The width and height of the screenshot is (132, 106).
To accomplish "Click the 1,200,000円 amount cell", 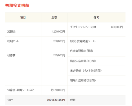I will [58, 32].
